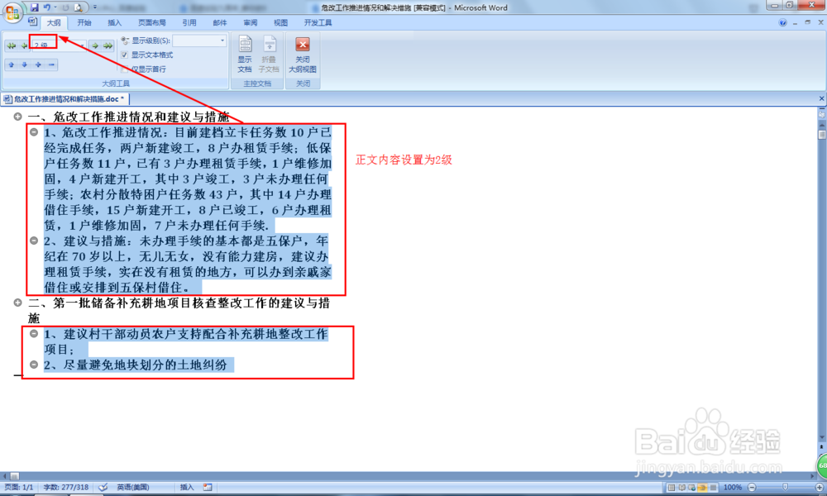The width and height of the screenshot is (827, 496).
Task: Click the Move Up outline icon
Action: coord(10,63)
